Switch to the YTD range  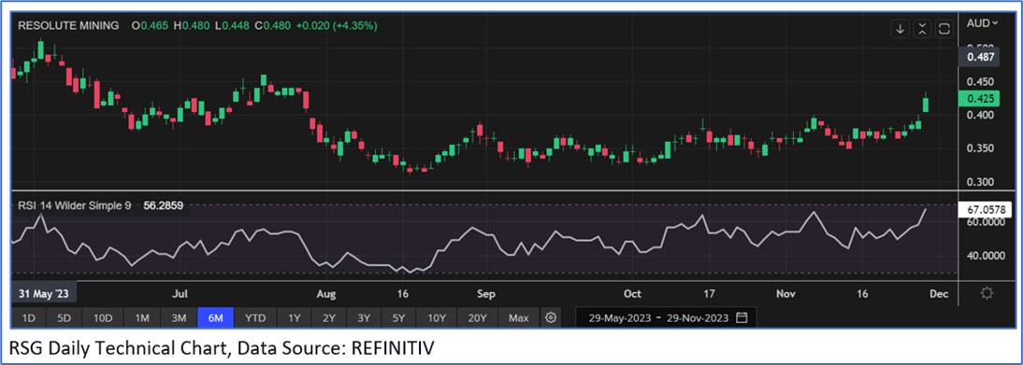(255, 318)
